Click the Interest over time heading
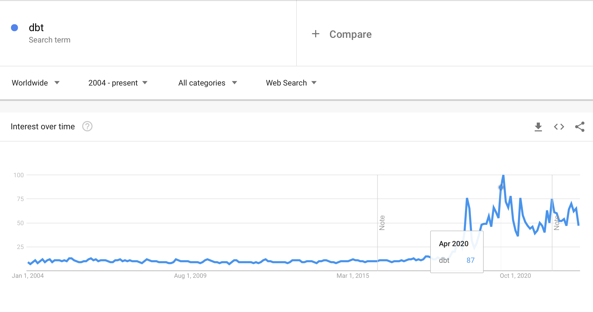The width and height of the screenshot is (593, 312). point(43,126)
